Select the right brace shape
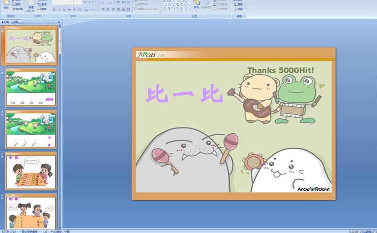The image size is (377, 233). coord(186,9)
